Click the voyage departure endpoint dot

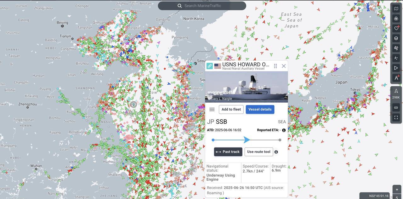pyautogui.click(x=213, y=140)
